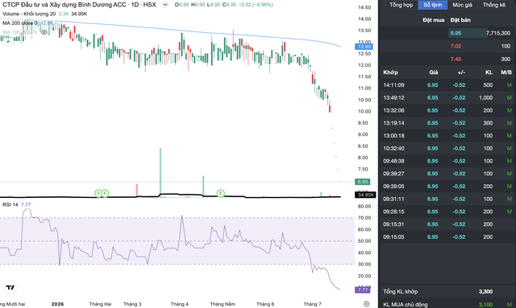Viewport: 516px width, 308px height.
Task: Select the 13:32:06 trade row
Action: tap(447, 110)
